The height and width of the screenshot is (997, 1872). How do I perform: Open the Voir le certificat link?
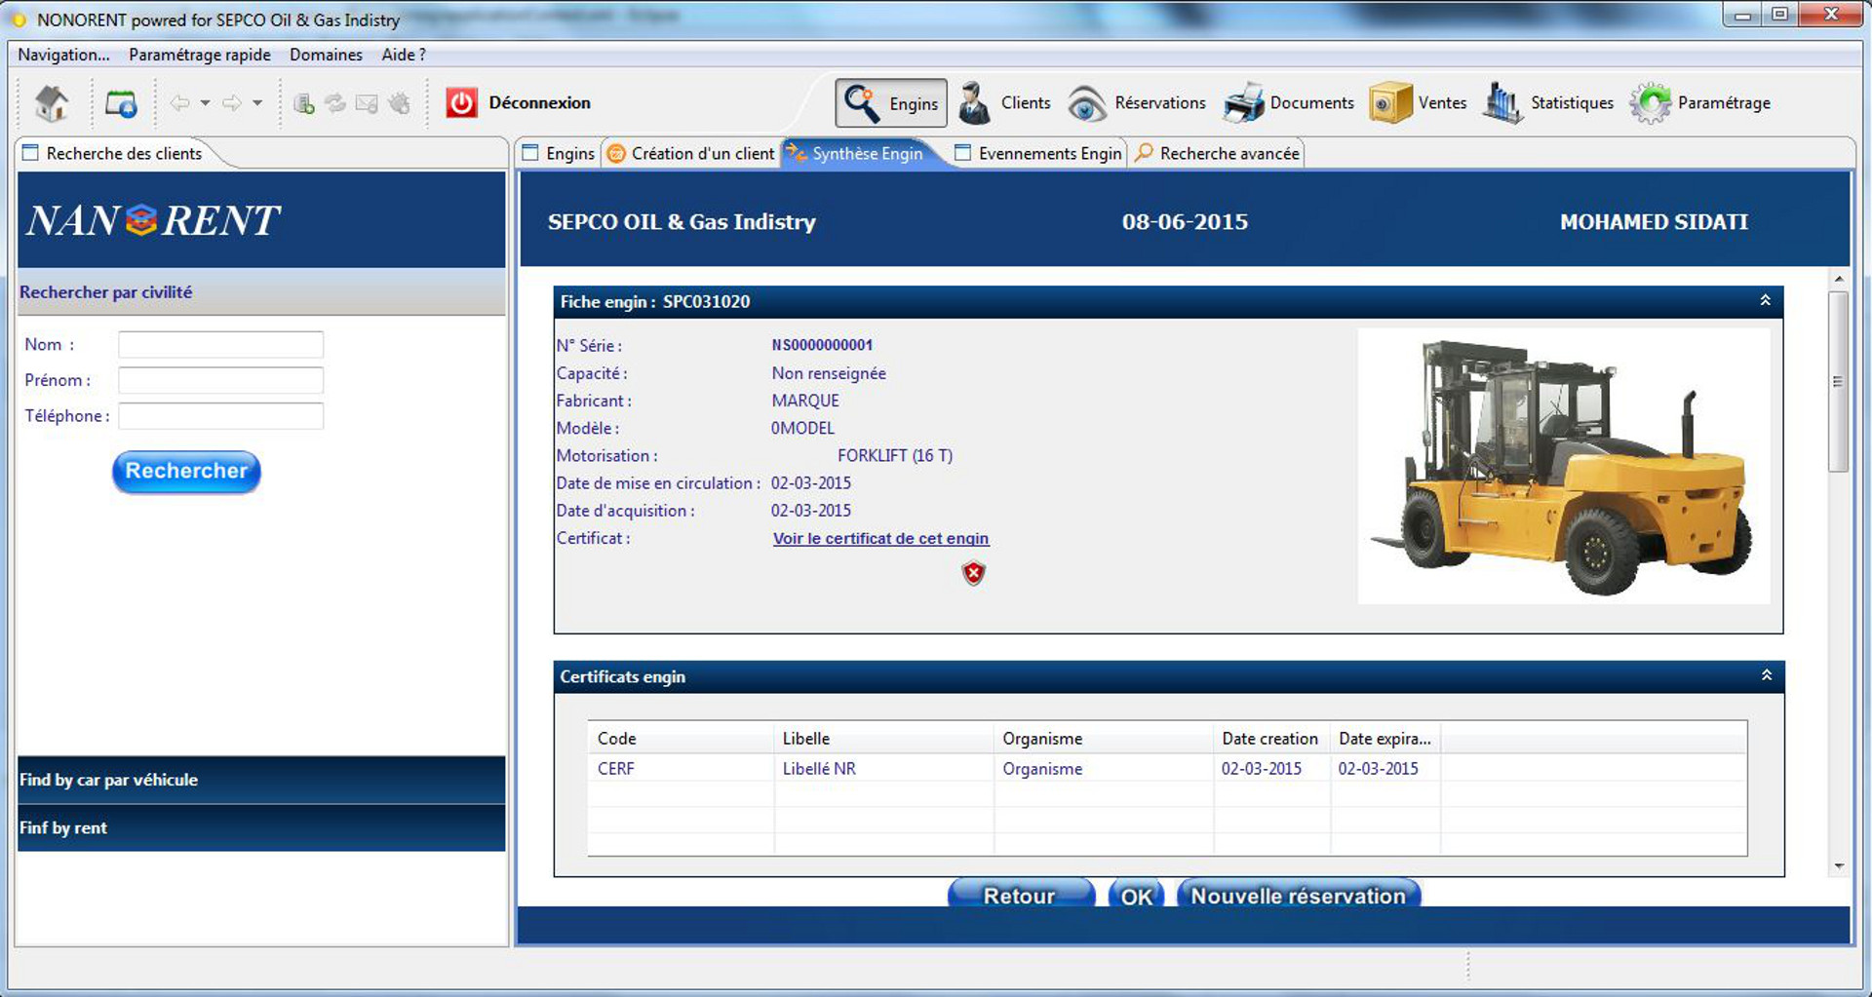[880, 538]
